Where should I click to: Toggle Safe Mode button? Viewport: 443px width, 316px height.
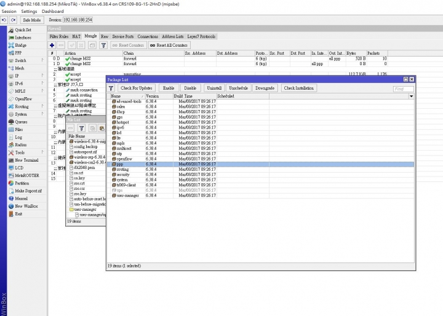pos(32,20)
